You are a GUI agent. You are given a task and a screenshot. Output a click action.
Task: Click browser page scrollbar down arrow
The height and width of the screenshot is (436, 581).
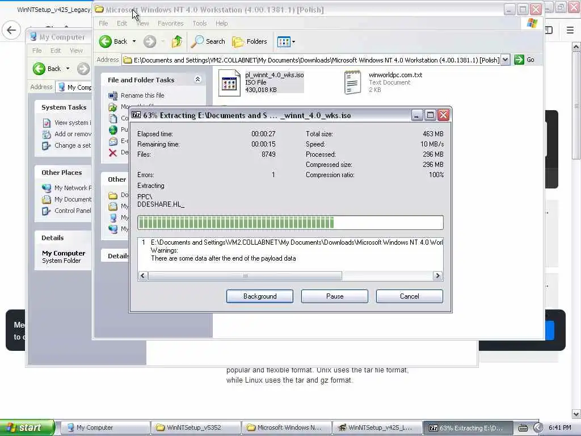tap(576, 414)
